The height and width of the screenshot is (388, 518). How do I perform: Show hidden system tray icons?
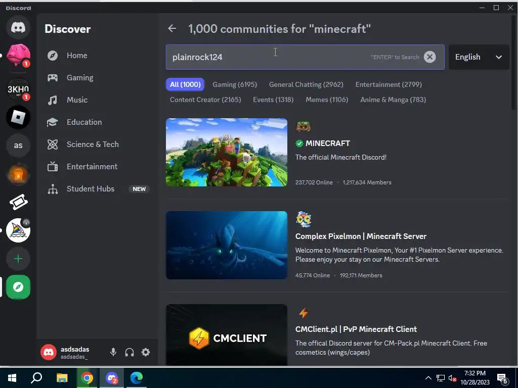tap(428, 378)
